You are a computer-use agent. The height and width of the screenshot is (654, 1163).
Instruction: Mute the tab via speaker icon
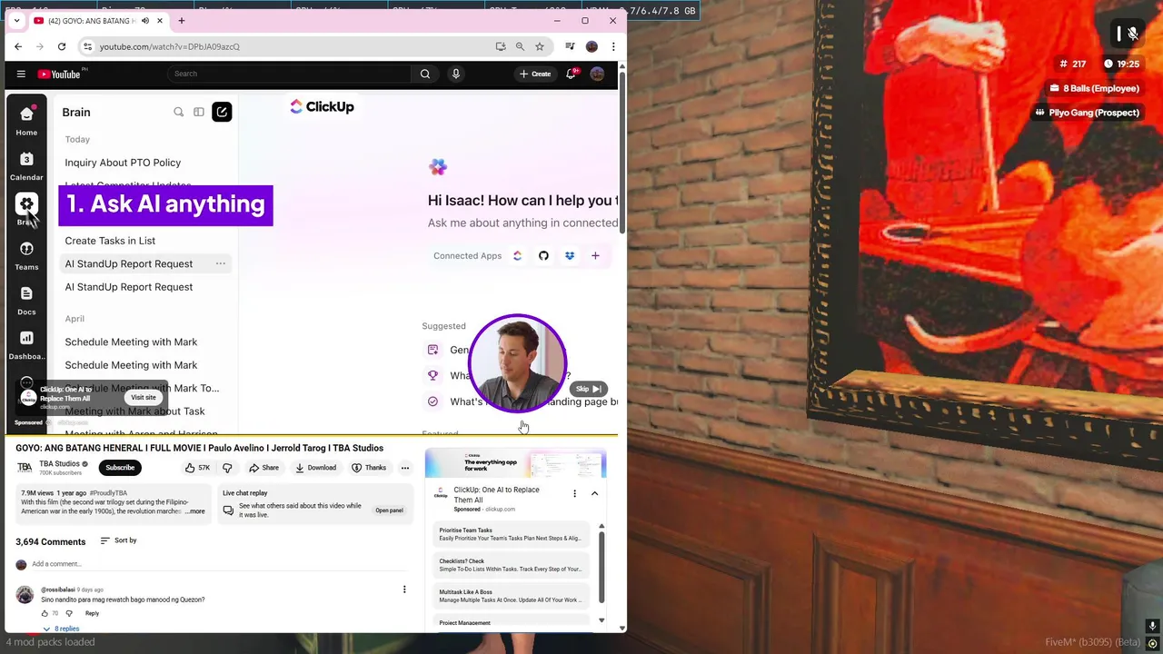point(144,21)
